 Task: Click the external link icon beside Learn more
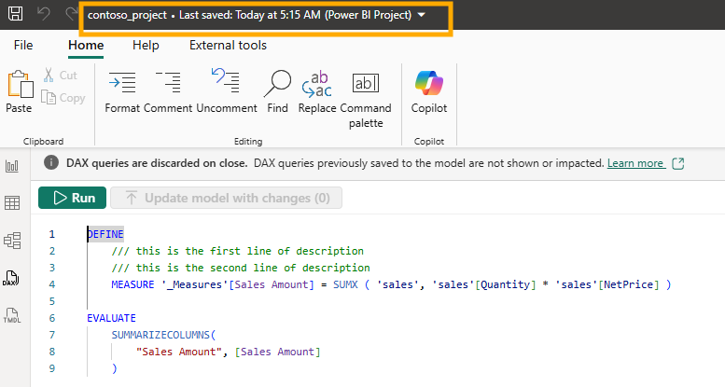tap(677, 163)
